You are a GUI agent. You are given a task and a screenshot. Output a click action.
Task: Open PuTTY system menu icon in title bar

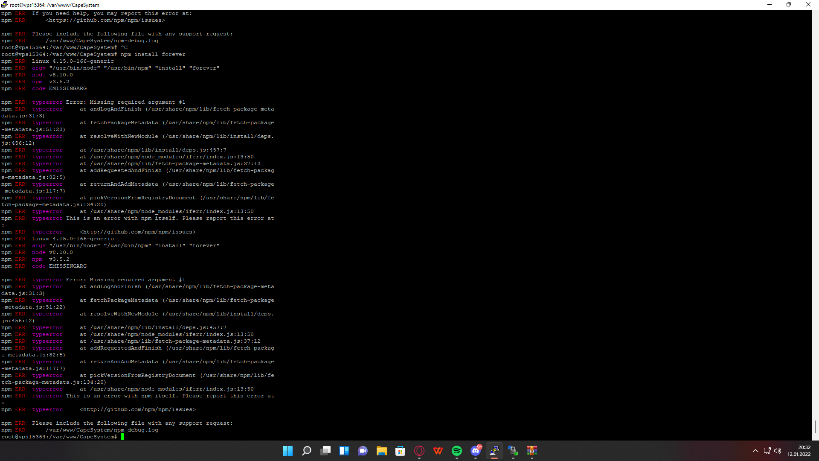pos(4,5)
